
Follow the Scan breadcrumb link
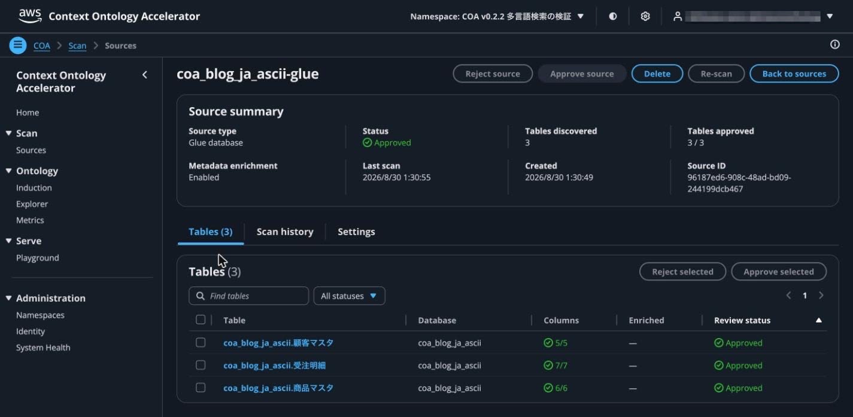[77, 45]
